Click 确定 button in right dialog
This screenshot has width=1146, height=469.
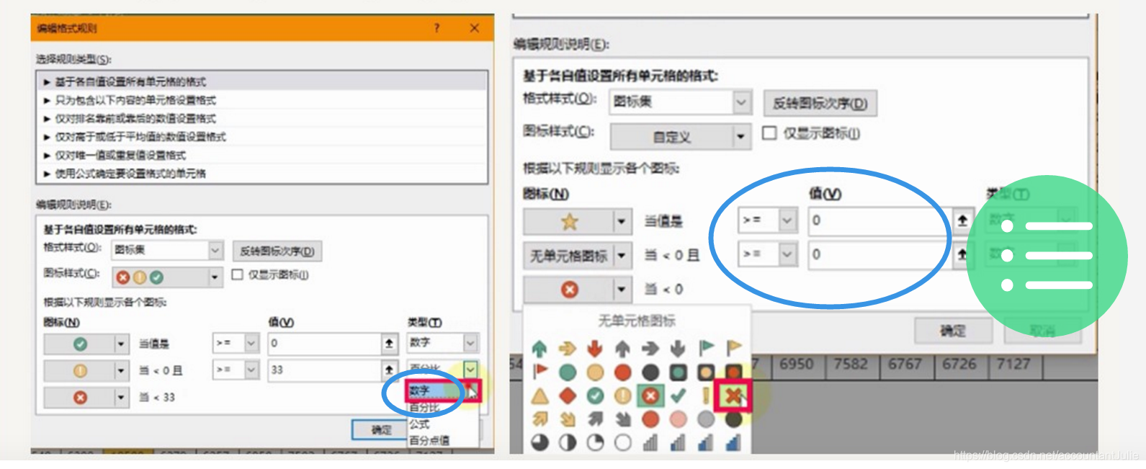953,331
